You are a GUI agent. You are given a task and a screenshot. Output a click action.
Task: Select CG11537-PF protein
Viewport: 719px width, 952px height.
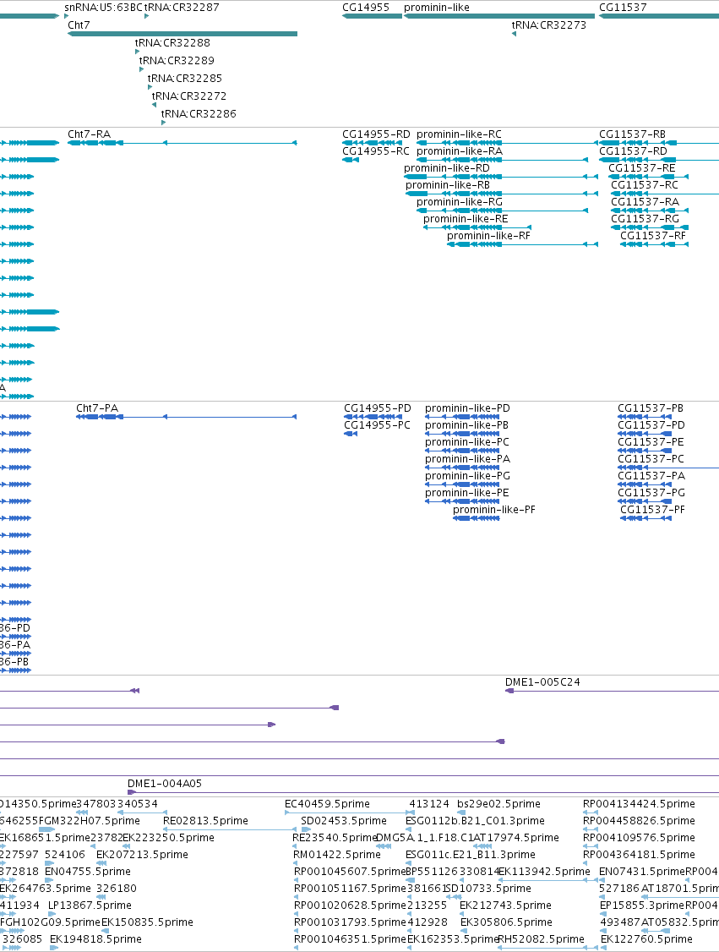(652, 510)
